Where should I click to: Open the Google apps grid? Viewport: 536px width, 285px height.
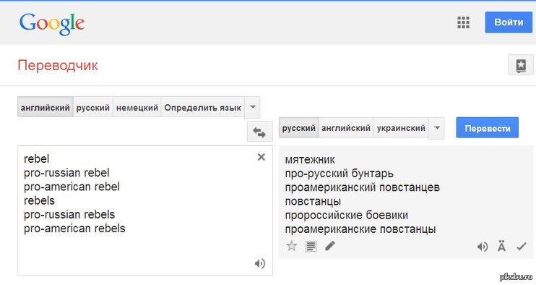click(463, 22)
